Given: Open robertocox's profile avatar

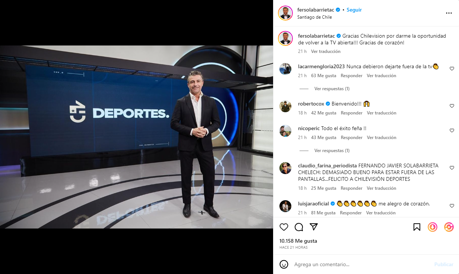Looking at the screenshot, I should [285, 106].
